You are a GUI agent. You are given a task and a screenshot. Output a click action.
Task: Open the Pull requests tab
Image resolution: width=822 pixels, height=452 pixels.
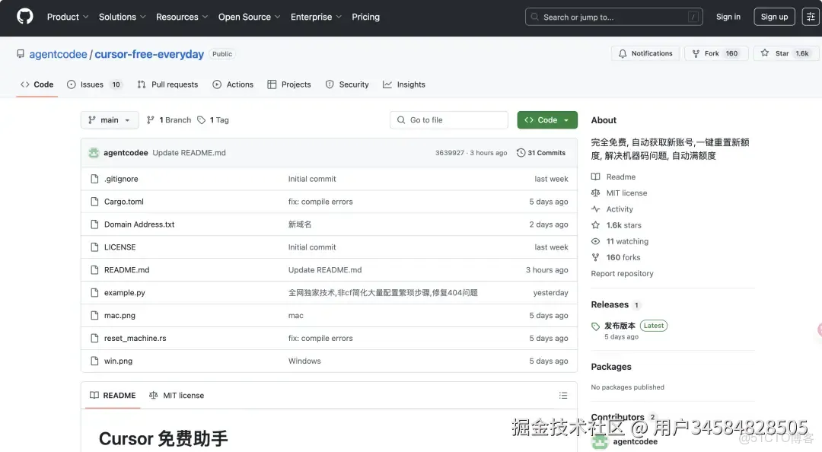174,84
